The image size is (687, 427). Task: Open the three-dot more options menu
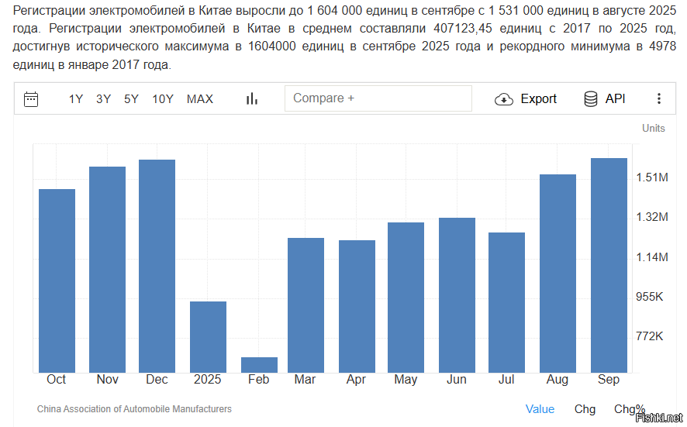coord(659,99)
